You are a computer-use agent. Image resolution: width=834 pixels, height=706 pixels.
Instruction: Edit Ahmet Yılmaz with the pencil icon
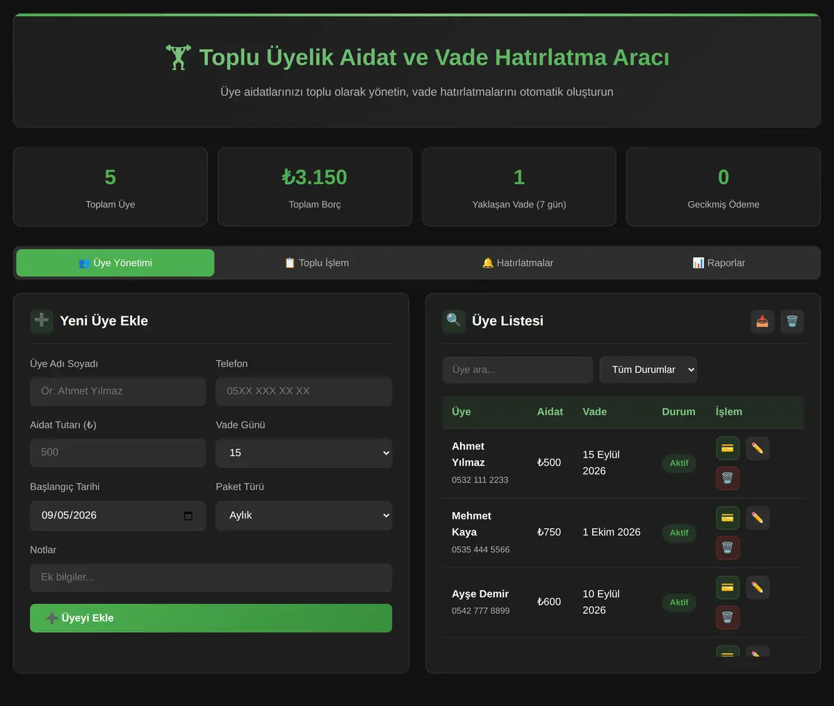tap(758, 448)
